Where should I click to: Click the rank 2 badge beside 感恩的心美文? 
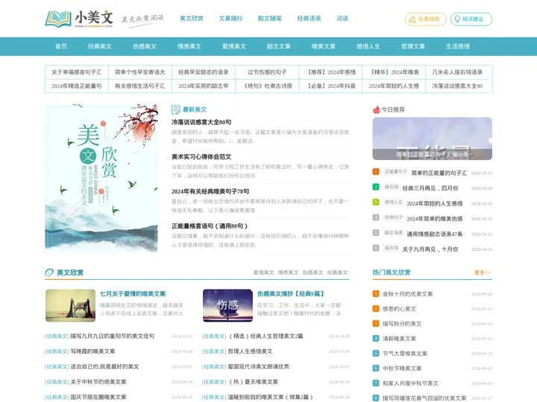[x=376, y=309]
